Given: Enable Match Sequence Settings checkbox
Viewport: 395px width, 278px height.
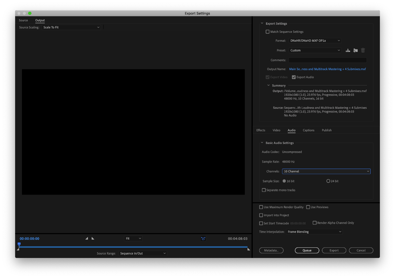Looking at the screenshot, I should coord(268,32).
